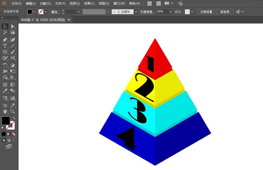Click the 文档设置 button
The height and width of the screenshot is (170, 263).
coord(206,12)
